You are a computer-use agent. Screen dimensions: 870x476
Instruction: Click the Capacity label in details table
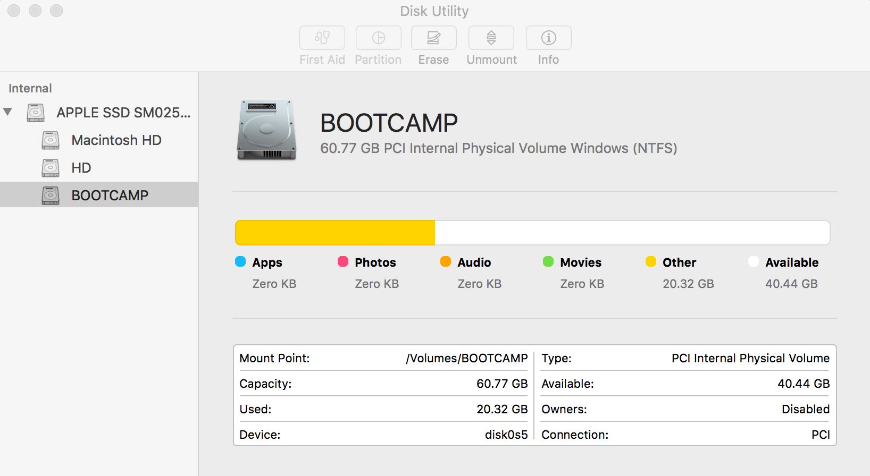click(x=265, y=384)
